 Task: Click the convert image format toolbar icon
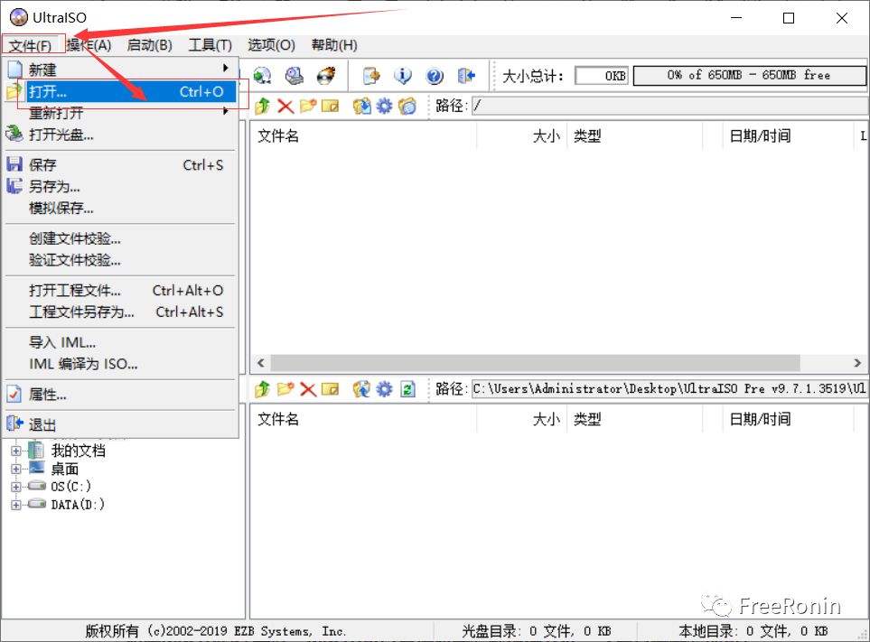click(371, 76)
